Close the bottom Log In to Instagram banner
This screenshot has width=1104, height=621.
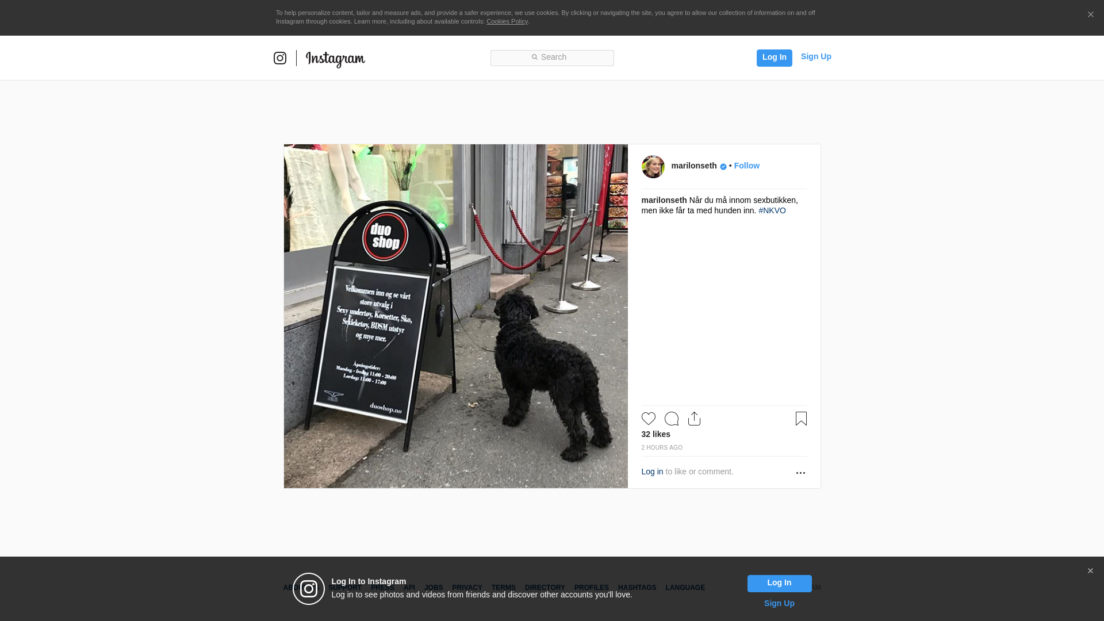[1090, 571]
